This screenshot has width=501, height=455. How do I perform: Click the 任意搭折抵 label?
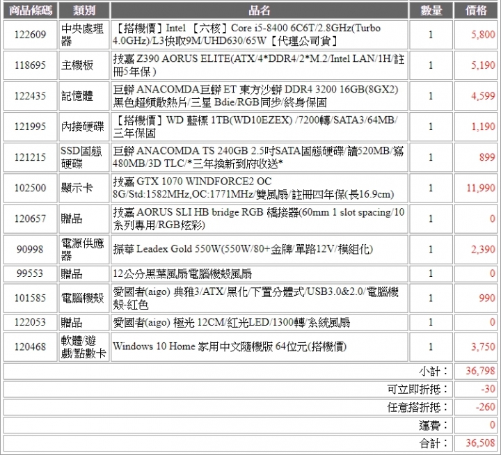pos(417,408)
